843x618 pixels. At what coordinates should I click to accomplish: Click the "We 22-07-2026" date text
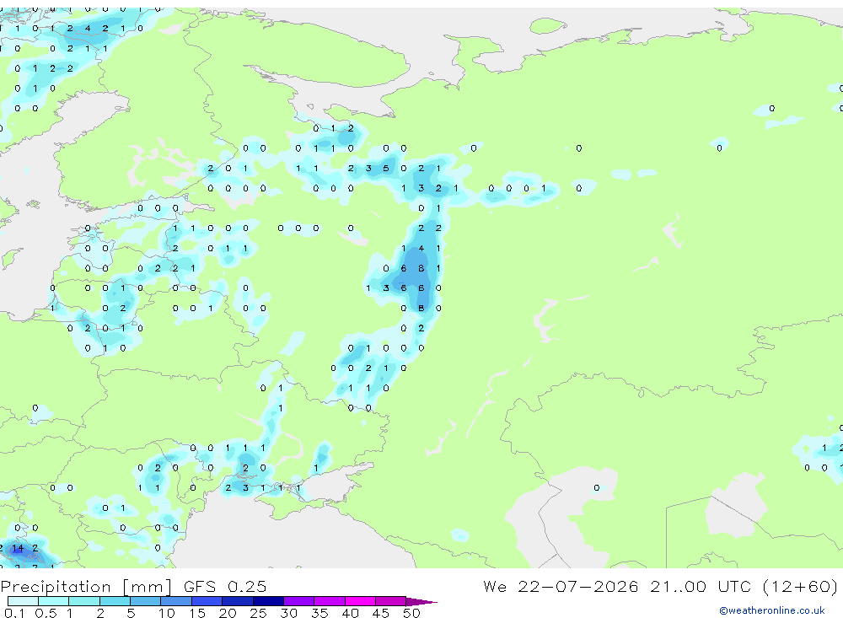pos(561,586)
